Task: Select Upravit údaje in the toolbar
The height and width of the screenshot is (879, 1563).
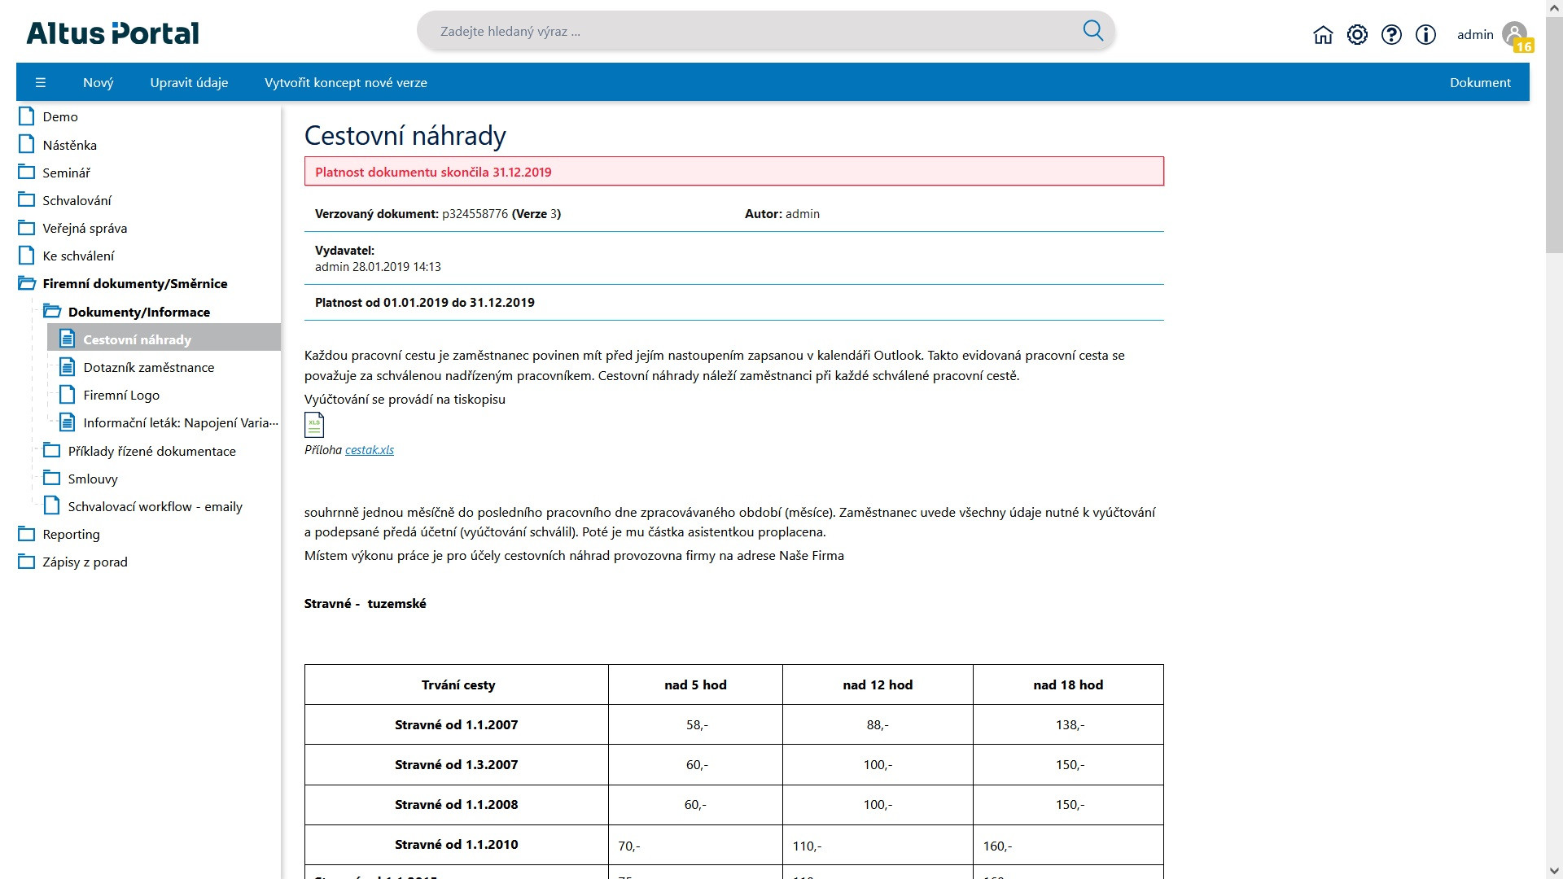Action: pos(189,82)
